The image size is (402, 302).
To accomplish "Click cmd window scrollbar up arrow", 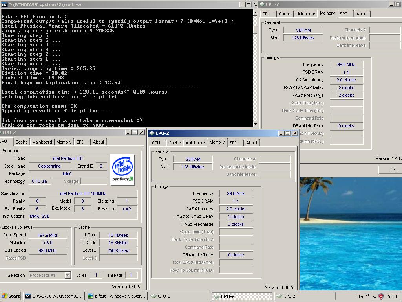I will pyautogui.click(x=255, y=12).
